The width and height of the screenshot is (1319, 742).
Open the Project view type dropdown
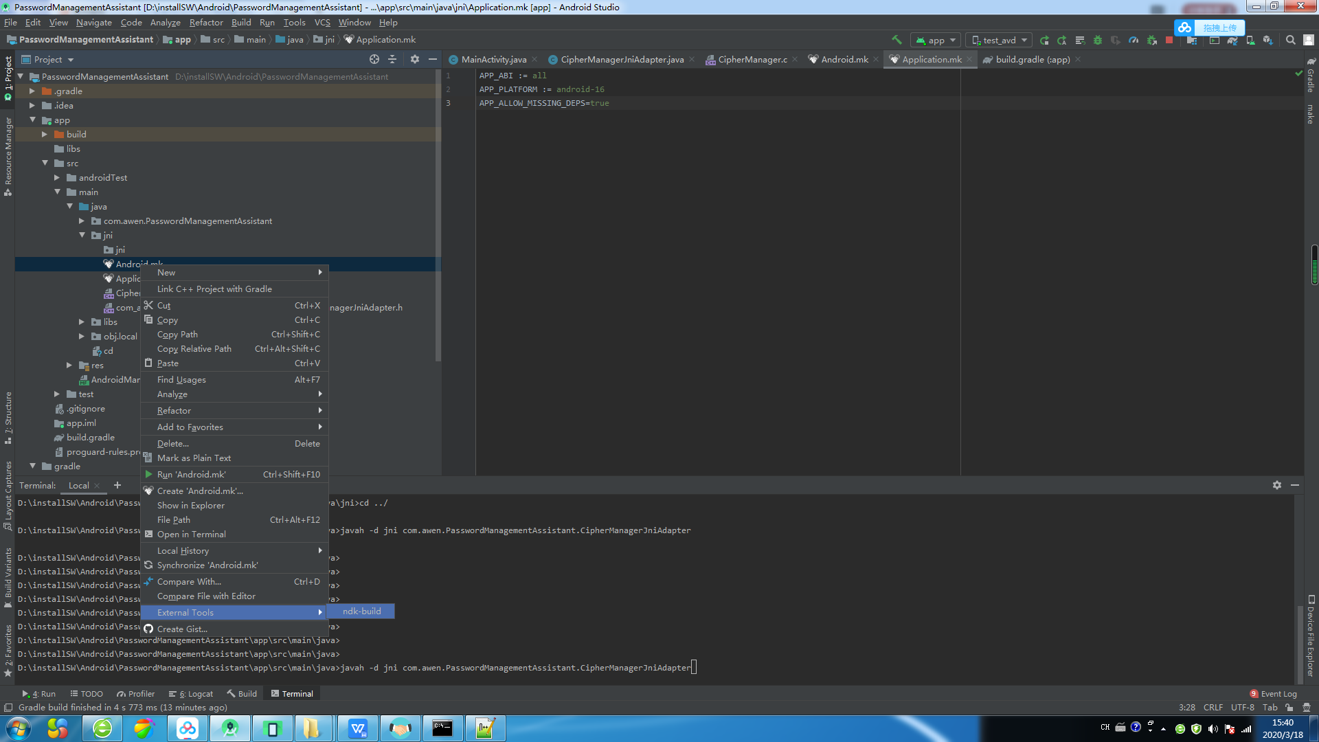[x=47, y=60]
